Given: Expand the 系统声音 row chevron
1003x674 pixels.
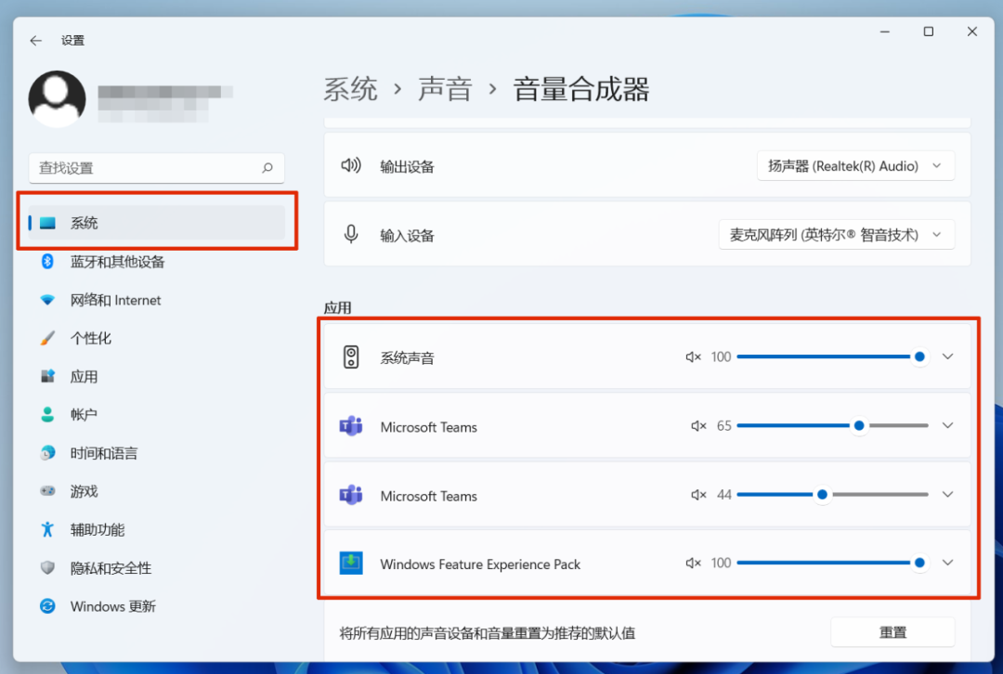Looking at the screenshot, I should tap(948, 356).
